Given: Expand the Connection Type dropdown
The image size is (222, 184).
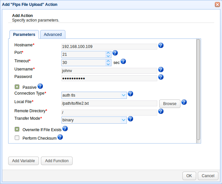Looking at the screenshot, I should (124, 95).
